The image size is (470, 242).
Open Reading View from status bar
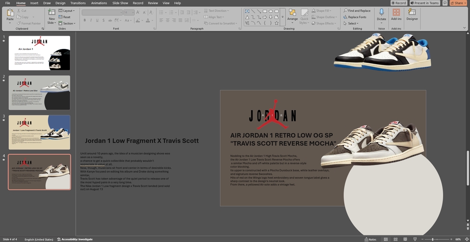[x=404, y=239]
